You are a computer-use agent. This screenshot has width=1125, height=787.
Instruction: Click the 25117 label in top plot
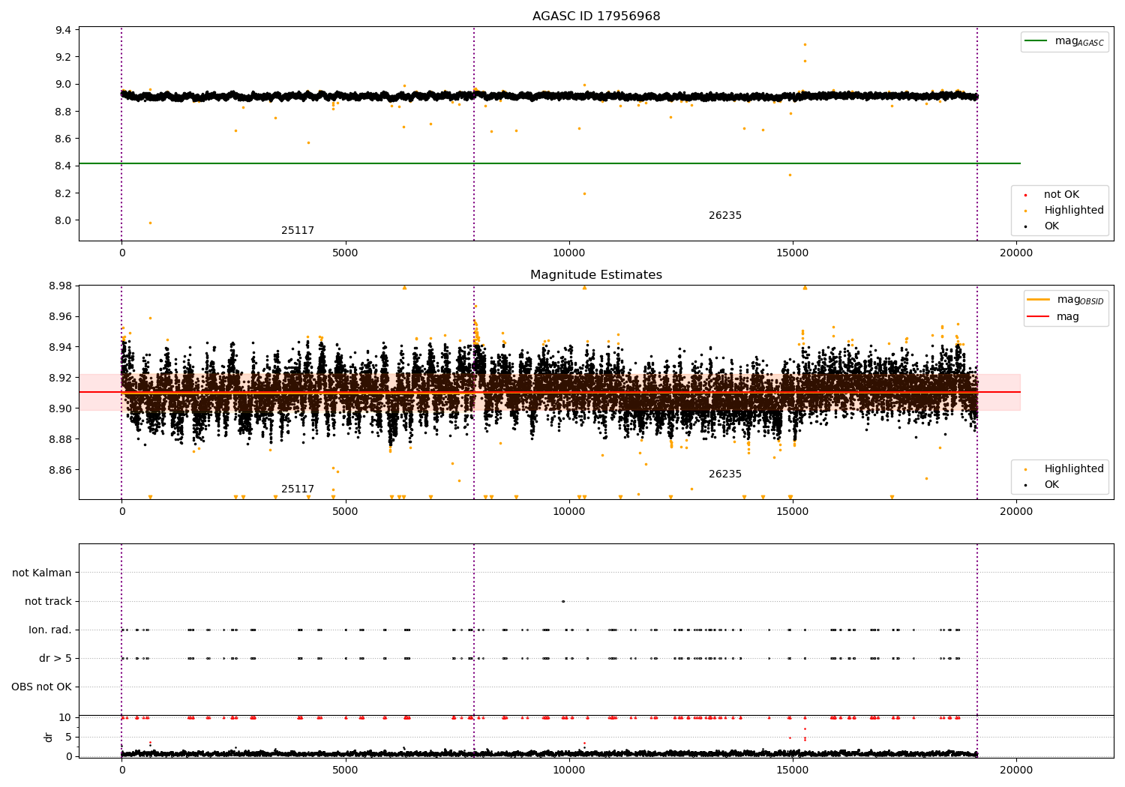tap(298, 231)
